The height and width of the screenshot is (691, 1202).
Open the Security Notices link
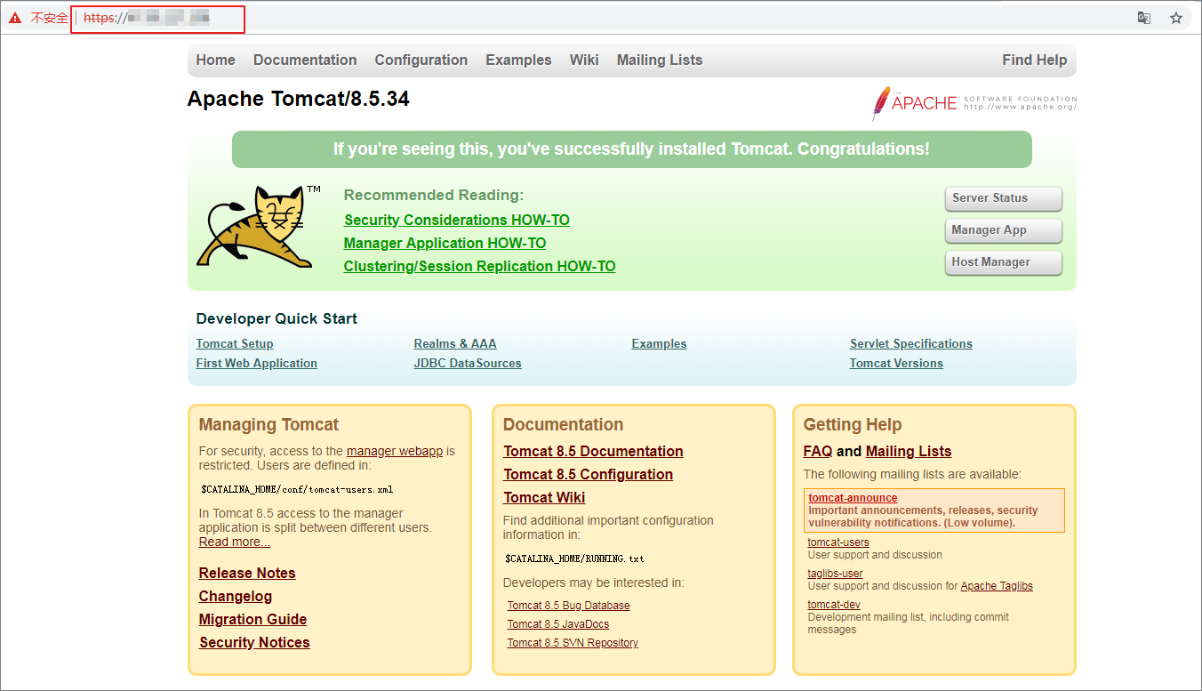(254, 642)
